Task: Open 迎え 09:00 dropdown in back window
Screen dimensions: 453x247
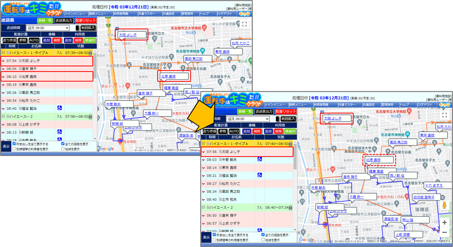Action: (48, 28)
